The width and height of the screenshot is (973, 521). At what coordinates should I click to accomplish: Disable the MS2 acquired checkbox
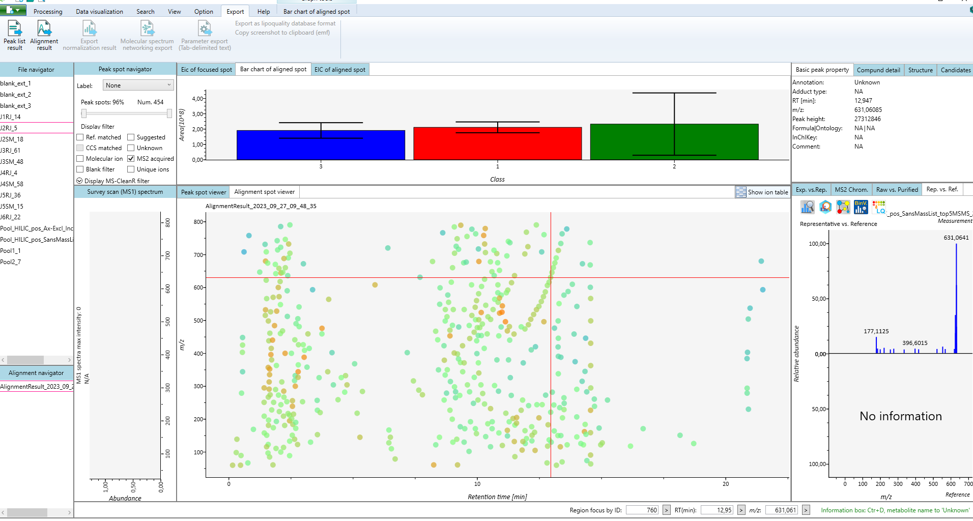click(131, 158)
